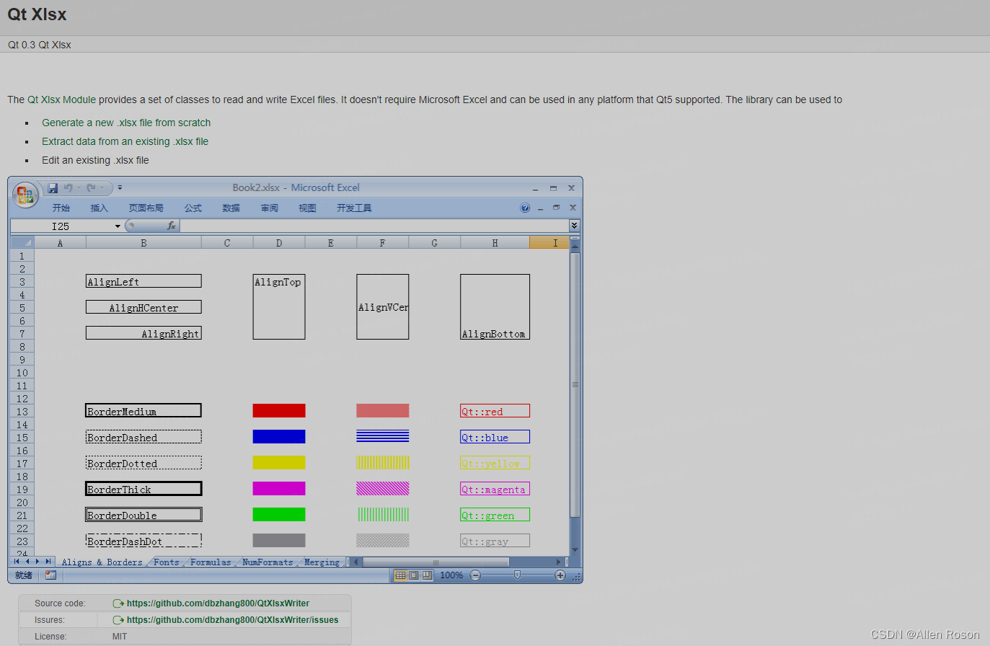Click the Insert Function (fx) icon
990x646 pixels.
171,225
